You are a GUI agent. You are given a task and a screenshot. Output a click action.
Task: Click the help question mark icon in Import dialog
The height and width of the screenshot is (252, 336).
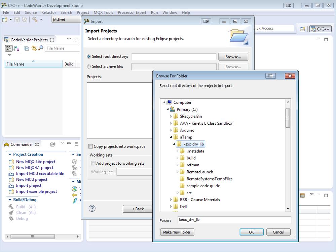click(x=92, y=208)
